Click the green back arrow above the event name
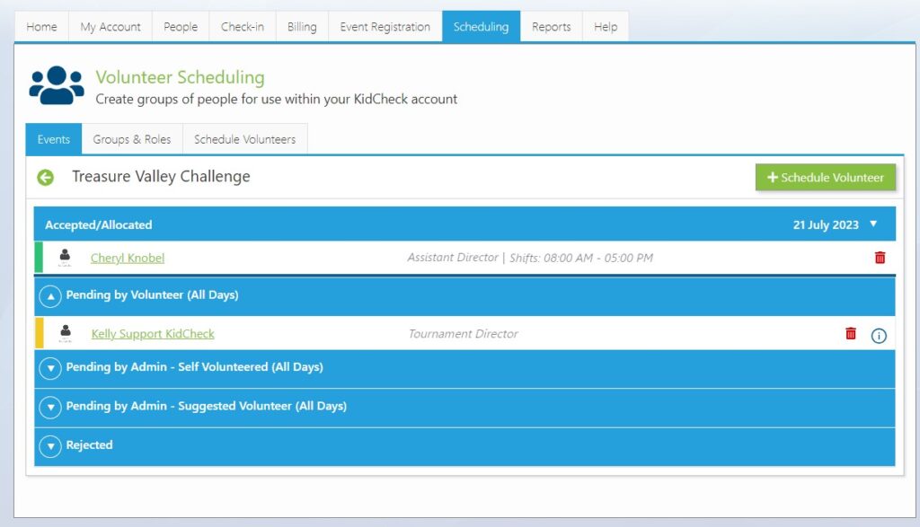Image resolution: width=920 pixels, height=527 pixels. click(x=44, y=177)
